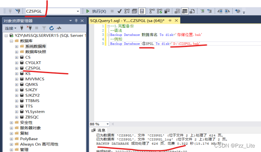The image size is (261, 152).
Task: Select the SJKZY2 database
Action: pyautogui.click(x=32, y=96)
